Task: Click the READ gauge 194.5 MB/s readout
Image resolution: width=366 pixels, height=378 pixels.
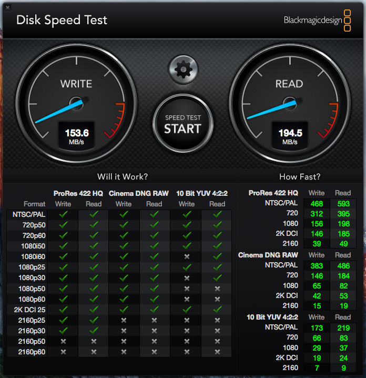Action: coord(290,136)
